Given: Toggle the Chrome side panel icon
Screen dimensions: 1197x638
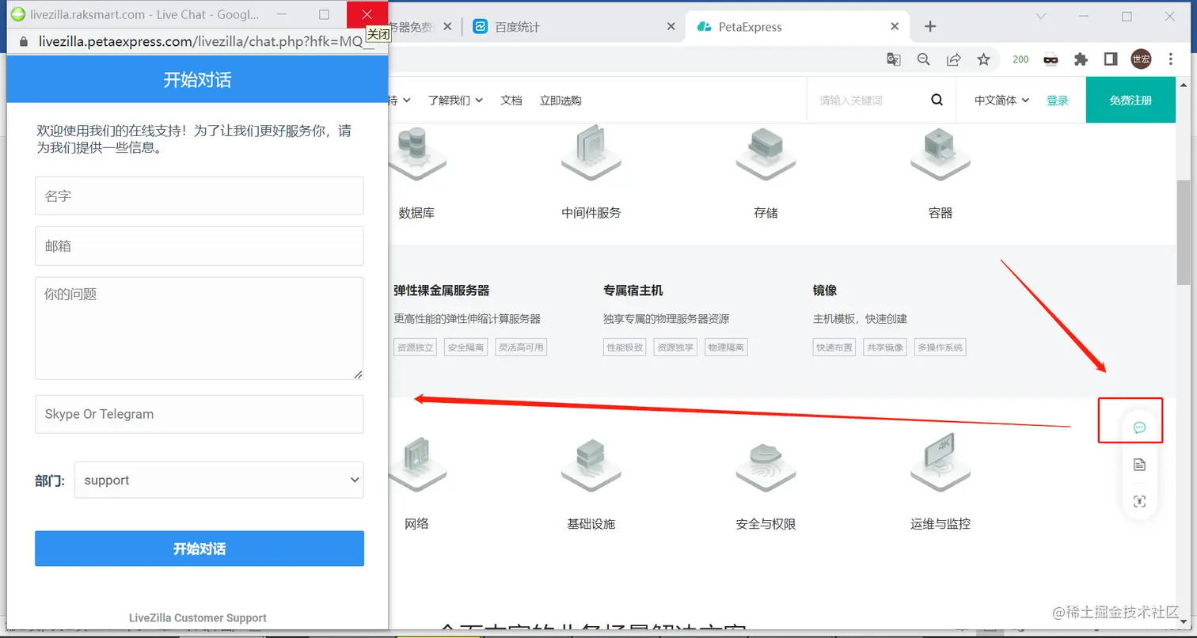Looking at the screenshot, I should (1110, 59).
